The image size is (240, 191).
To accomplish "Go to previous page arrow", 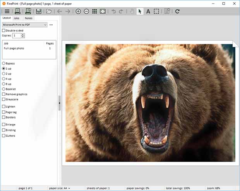I will (x=60, y=11).
